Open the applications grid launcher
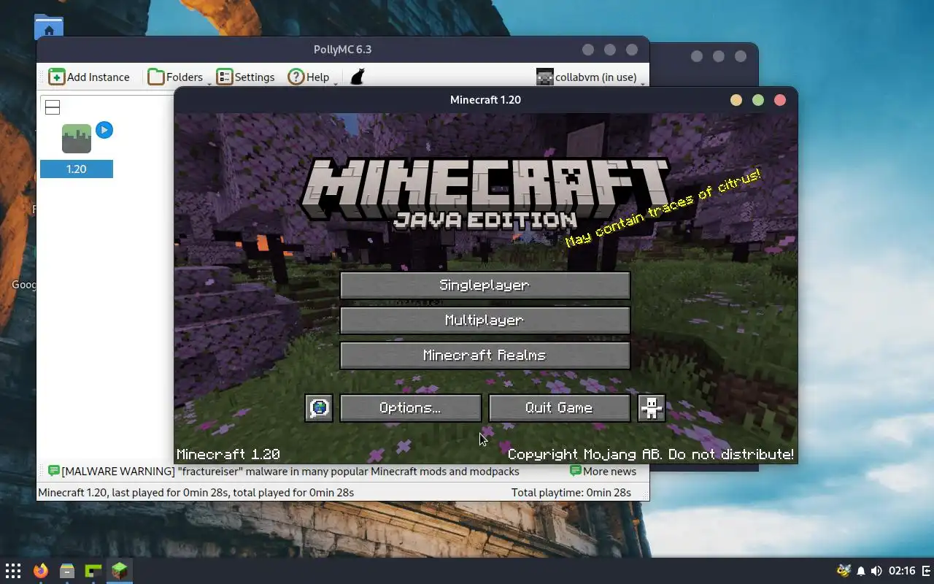 13,571
